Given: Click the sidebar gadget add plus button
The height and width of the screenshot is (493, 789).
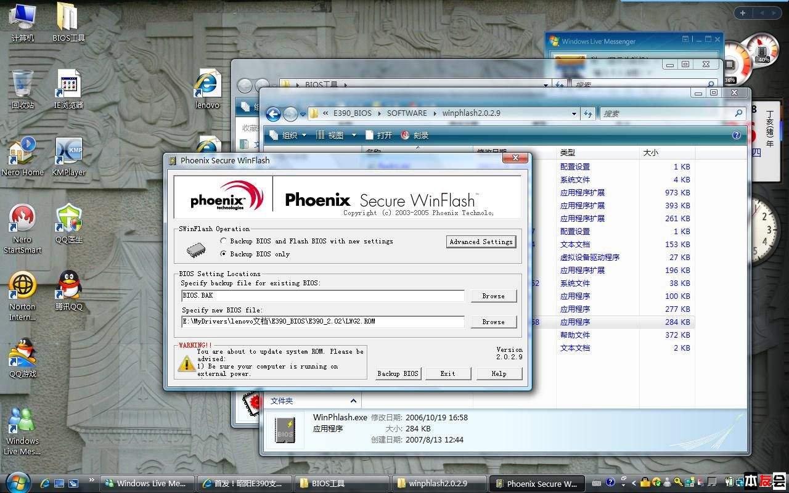Looking at the screenshot, I should tap(743, 13).
